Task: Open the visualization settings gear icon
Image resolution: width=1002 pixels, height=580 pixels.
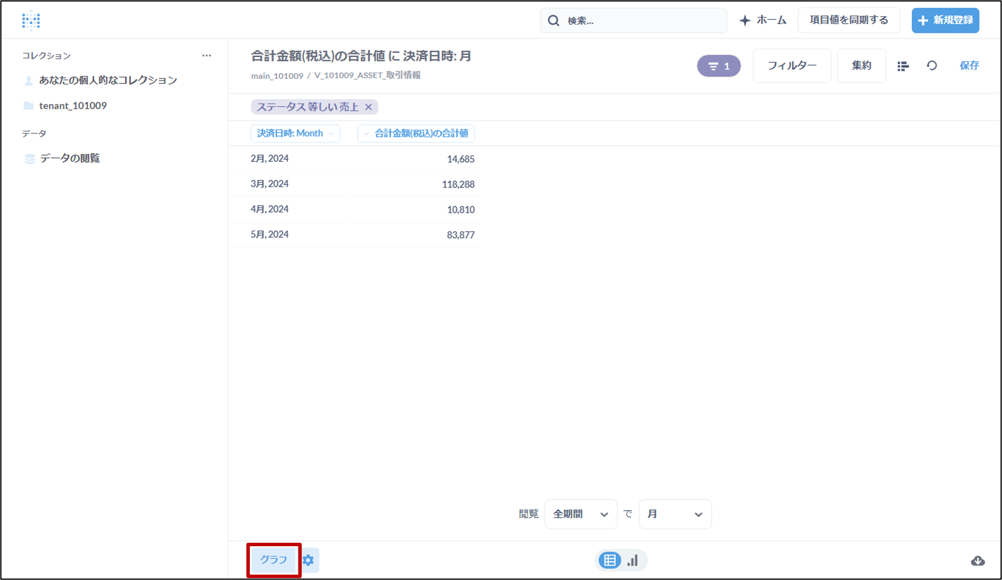Action: (308, 560)
